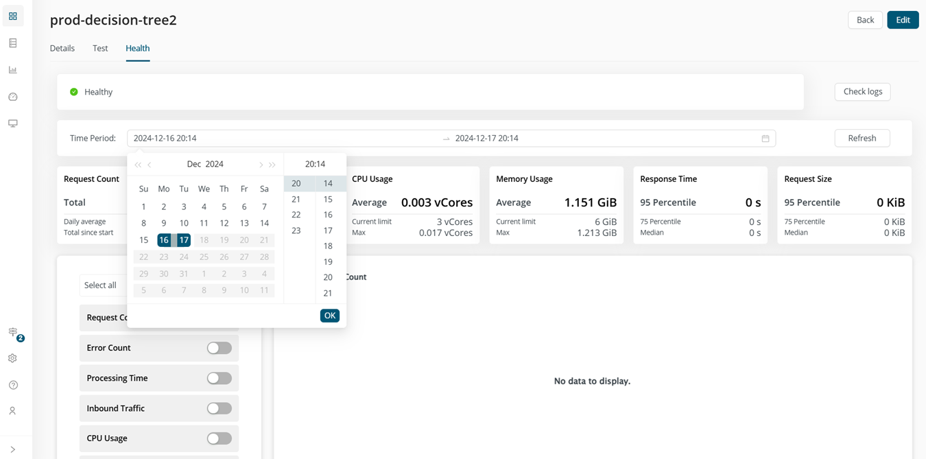Click the Request Size card title
The image size is (926, 459).
(808, 179)
